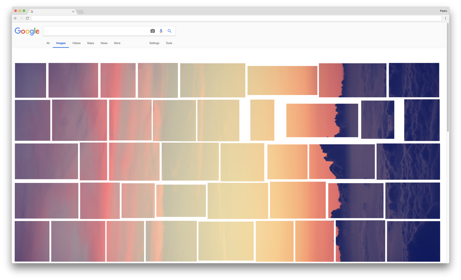The image size is (461, 280).
Task: Select the red window close button
Action: (x=15, y=11)
